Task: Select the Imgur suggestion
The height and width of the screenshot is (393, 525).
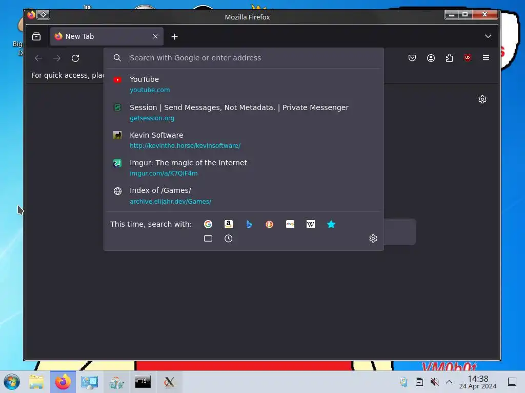Action: click(x=244, y=168)
